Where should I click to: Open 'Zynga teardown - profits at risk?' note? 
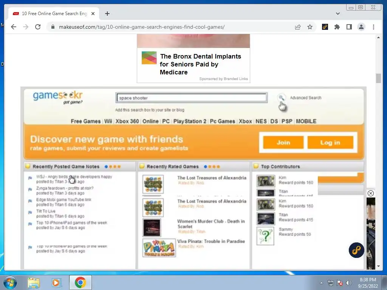coord(65,188)
